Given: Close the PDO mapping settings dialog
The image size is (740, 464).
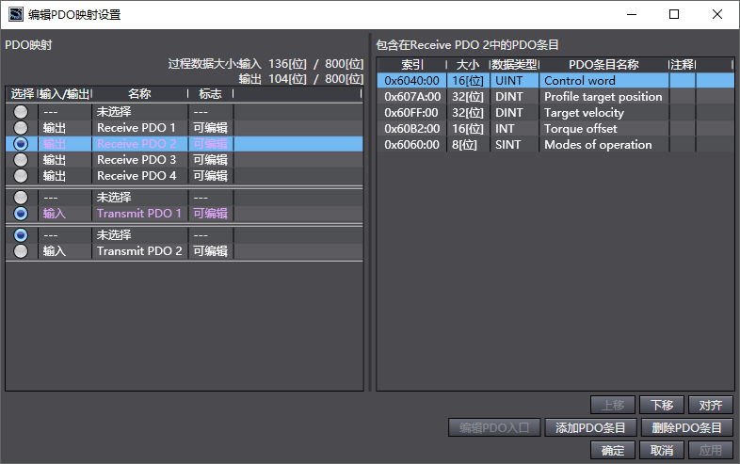Looking at the screenshot, I should (717, 14).
